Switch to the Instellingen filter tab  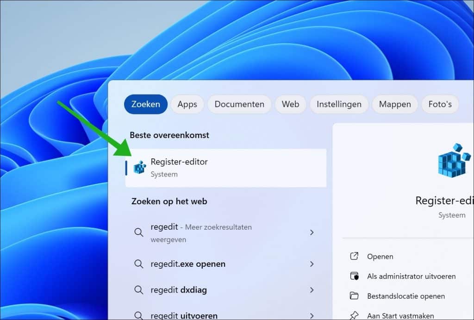point(339,104)
